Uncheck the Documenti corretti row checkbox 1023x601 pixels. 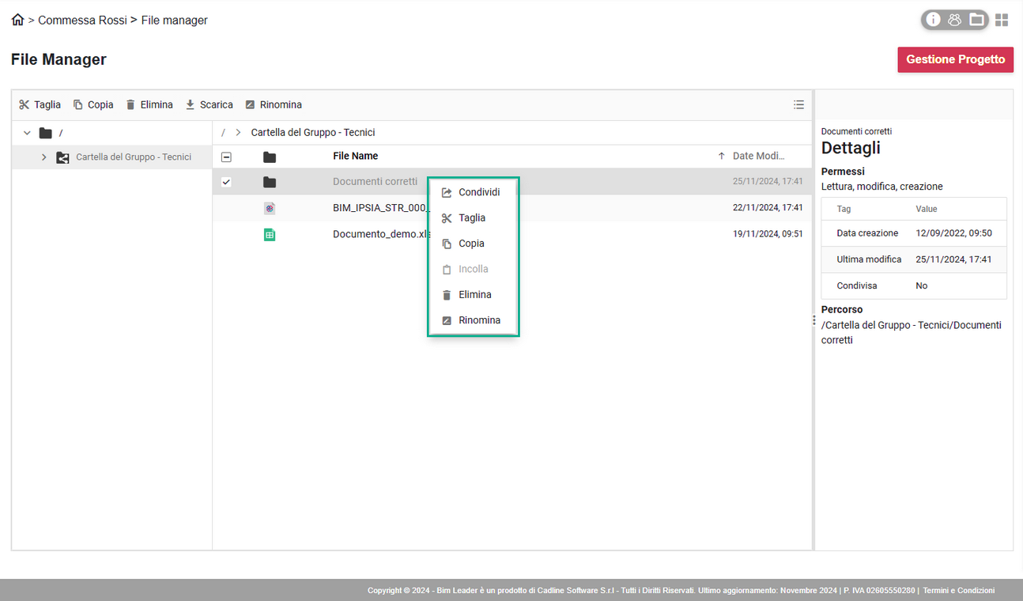pyautogui.click(x=226, y=181)
